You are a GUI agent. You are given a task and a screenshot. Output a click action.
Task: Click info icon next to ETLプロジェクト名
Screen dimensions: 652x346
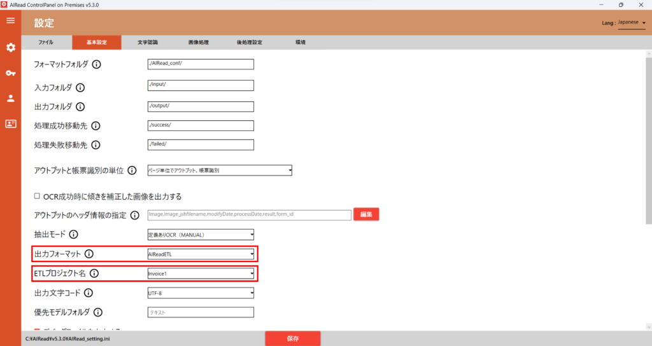tap(94, 273)
